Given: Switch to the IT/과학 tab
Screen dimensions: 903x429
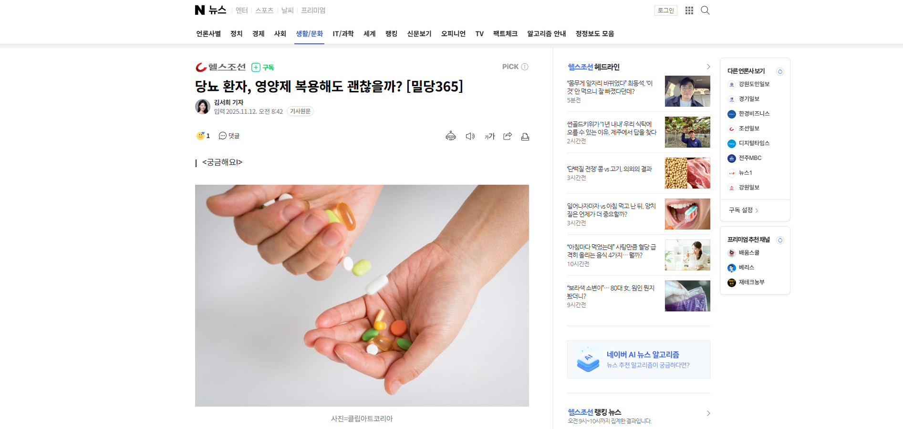Looking at the screenshot, I should (343, 34).
